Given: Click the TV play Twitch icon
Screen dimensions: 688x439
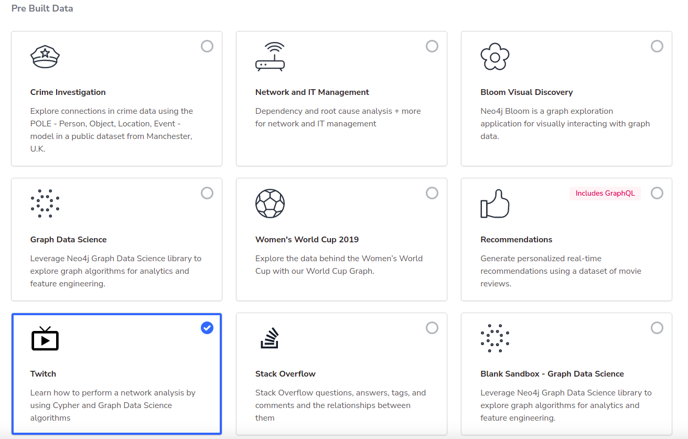Looking at the screenshot, I should (x=45, y=338).
